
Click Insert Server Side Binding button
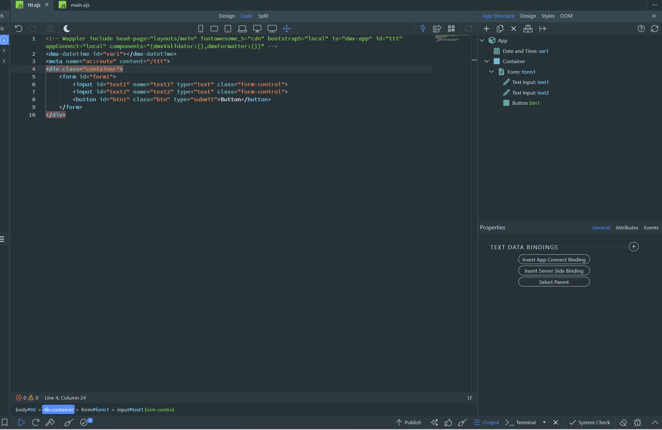(x=554, y=271)
